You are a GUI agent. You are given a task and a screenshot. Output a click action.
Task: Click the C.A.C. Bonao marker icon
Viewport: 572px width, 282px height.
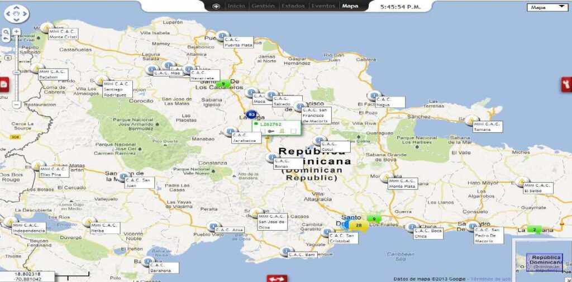(x=272, y=157)
